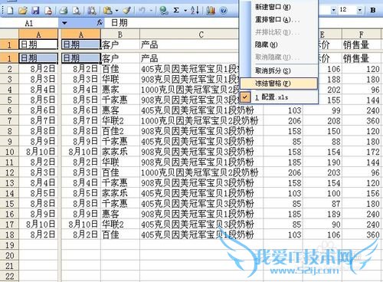Toggle Bold formatting button
Screen dimensions: 383x282
click(373, 10)
